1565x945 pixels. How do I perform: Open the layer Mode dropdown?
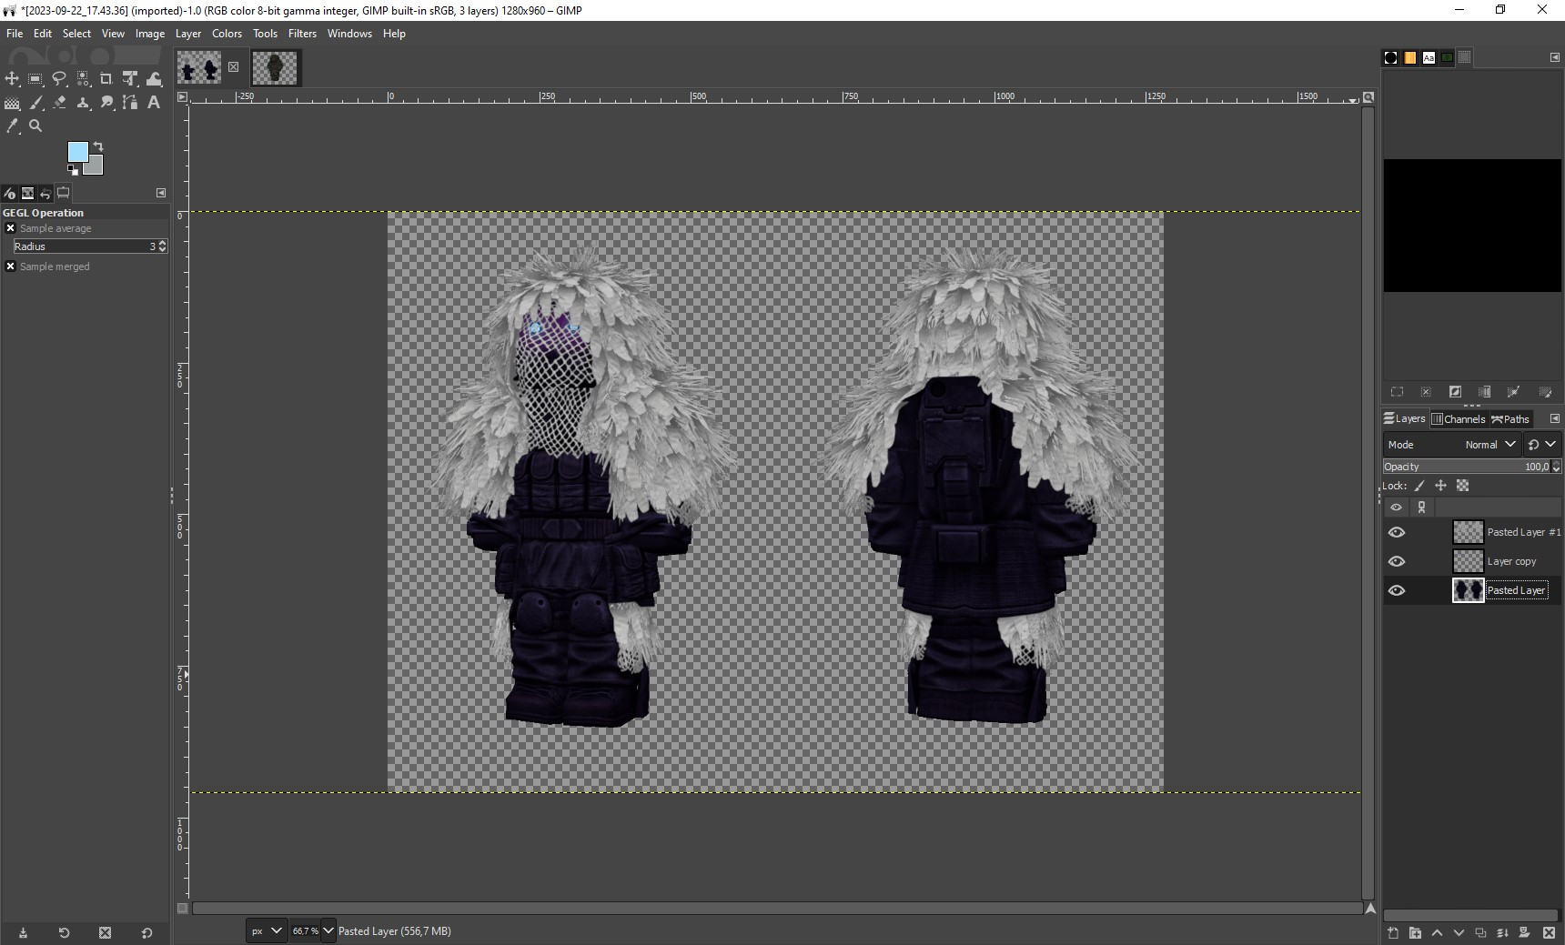tap(1451, 445)
